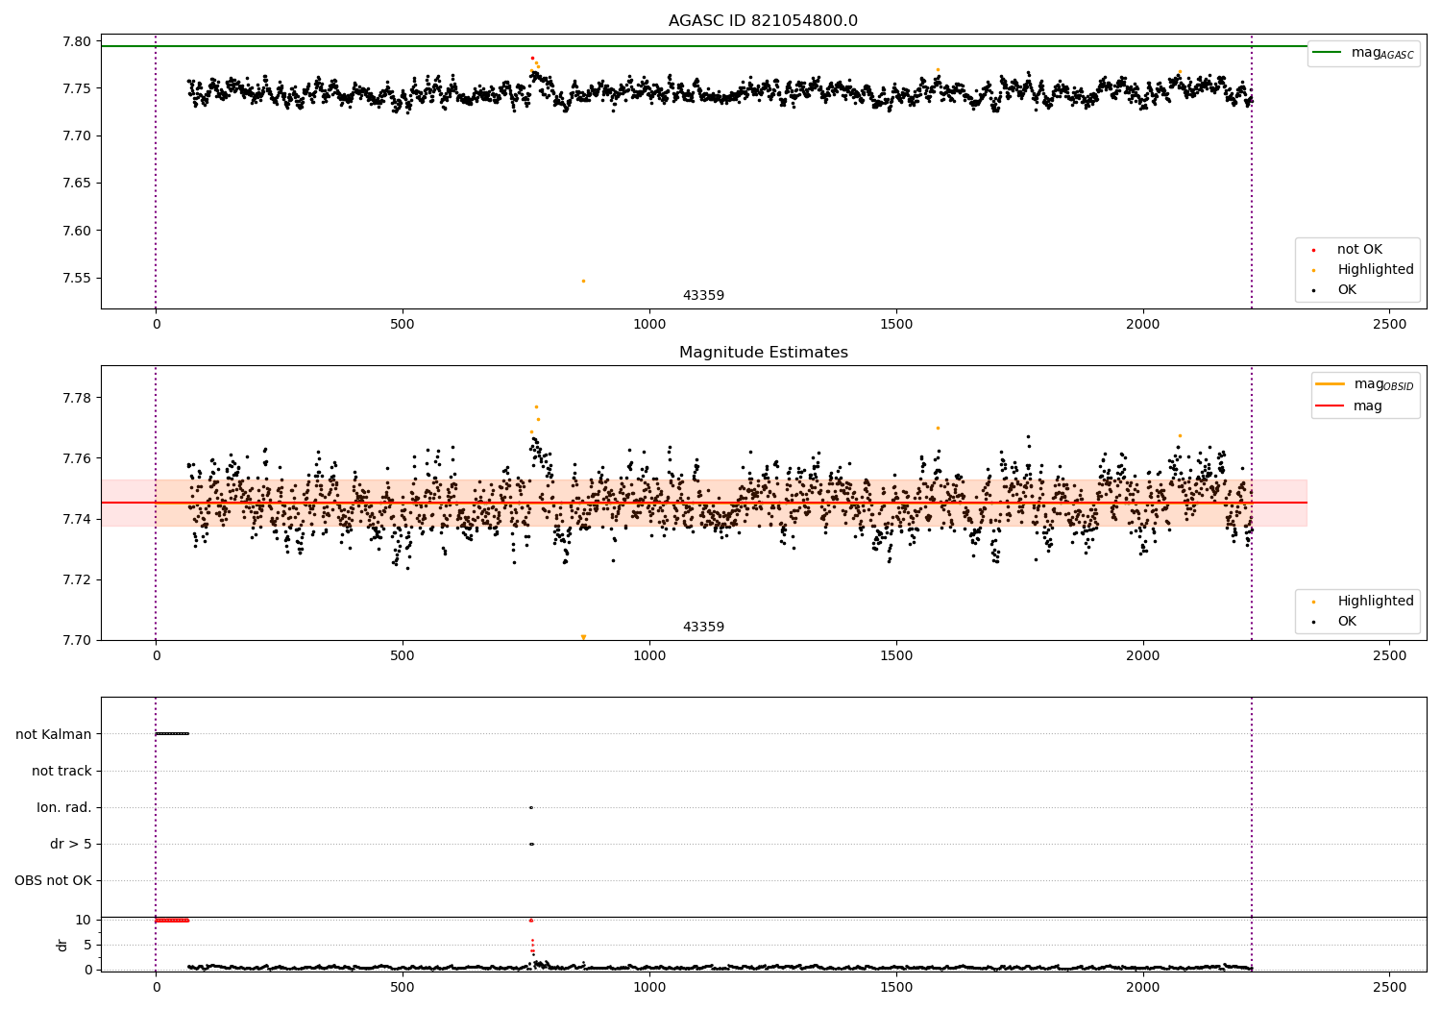Click the orange triangle marker at the 7.70 axis
The image size is (1441, 1009).
click(583, 637)
